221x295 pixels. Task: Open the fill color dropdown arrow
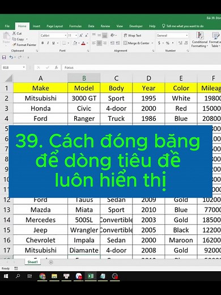coord(79,43)
